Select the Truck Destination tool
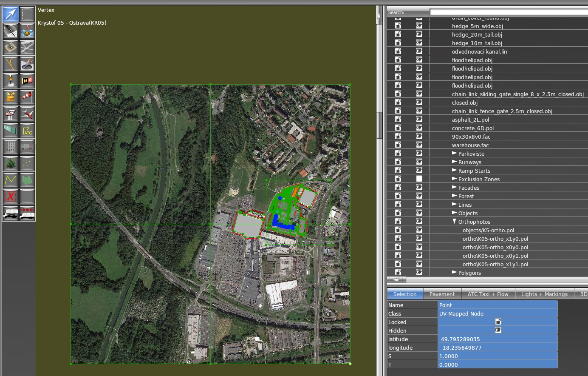Viewport: 588px width, 376px height. click(x=27, y=213)
